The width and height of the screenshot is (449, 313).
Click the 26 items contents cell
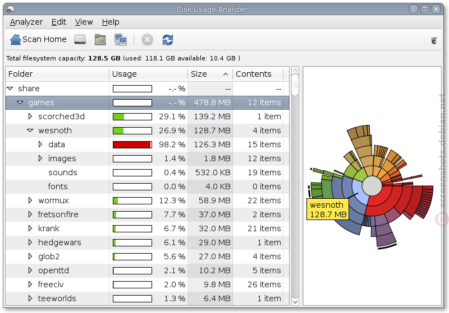point(264,284)
